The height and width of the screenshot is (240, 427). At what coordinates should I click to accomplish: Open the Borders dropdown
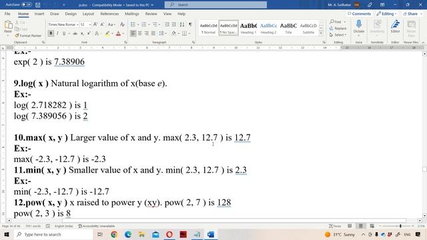tap(189, 33)
